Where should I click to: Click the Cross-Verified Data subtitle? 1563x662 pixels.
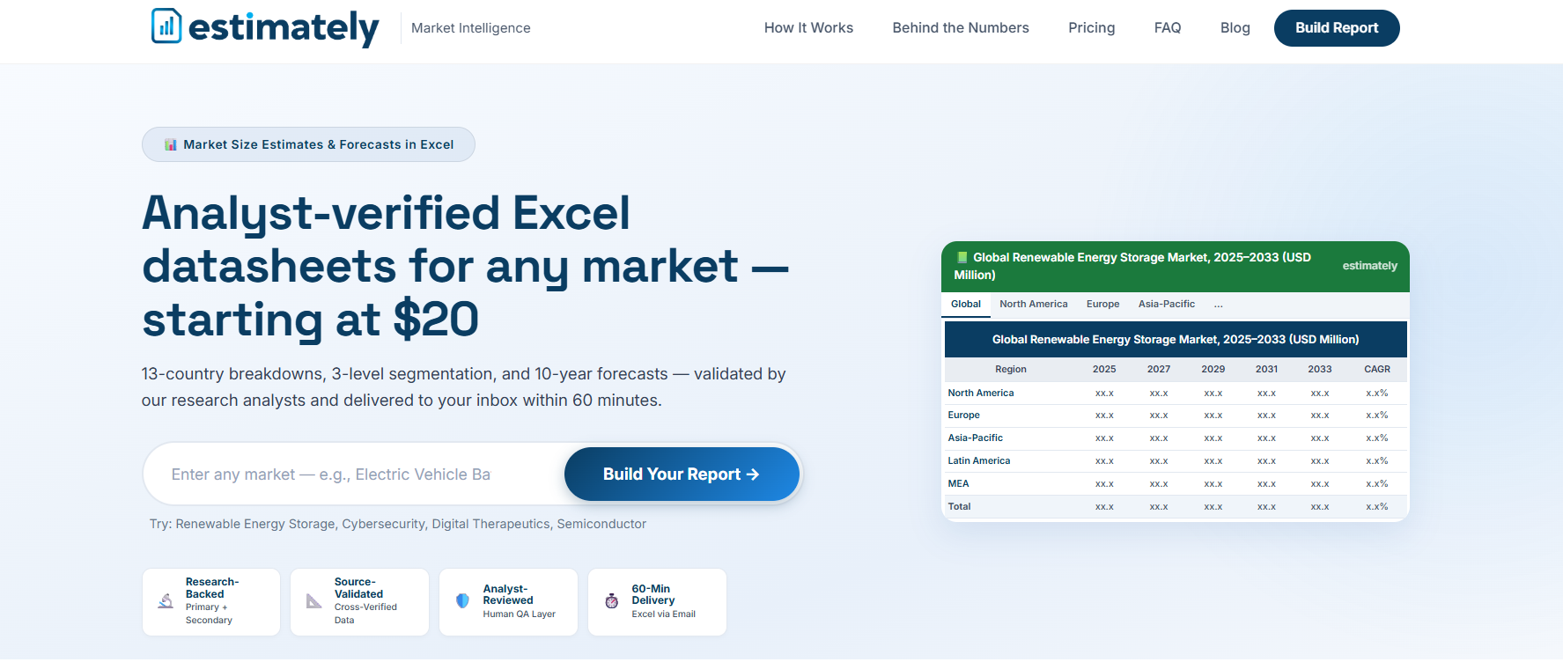(x=365, y=614)
